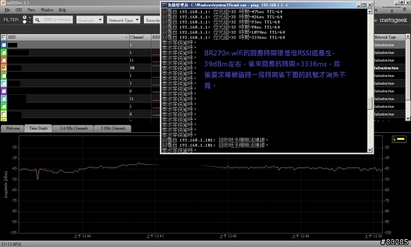
Task: Click the cmd window scrollbar up arrow
Action: point(370,12)
